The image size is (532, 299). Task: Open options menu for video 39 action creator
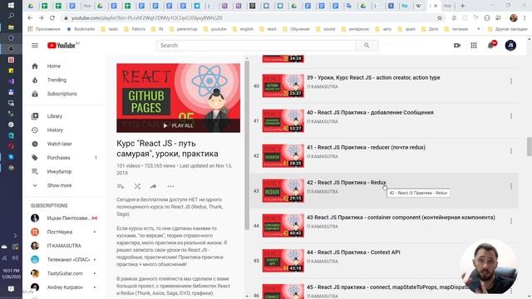510,81
